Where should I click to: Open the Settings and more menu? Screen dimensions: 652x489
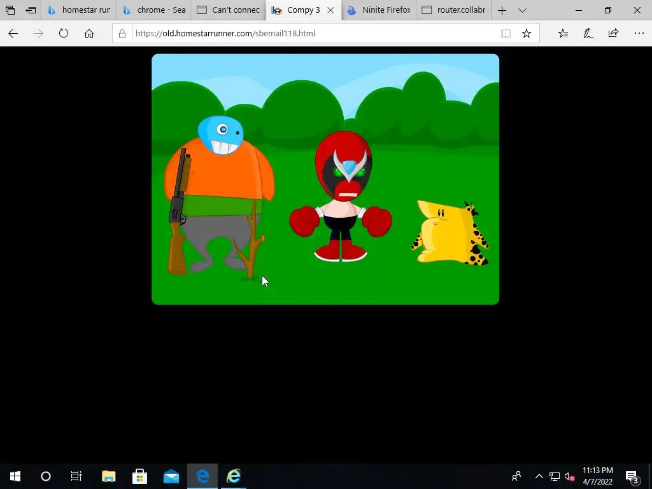[x=639, y=33]
